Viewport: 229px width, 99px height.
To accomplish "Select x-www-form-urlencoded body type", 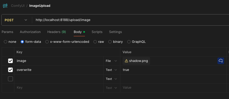I will [x=47, y=42].
